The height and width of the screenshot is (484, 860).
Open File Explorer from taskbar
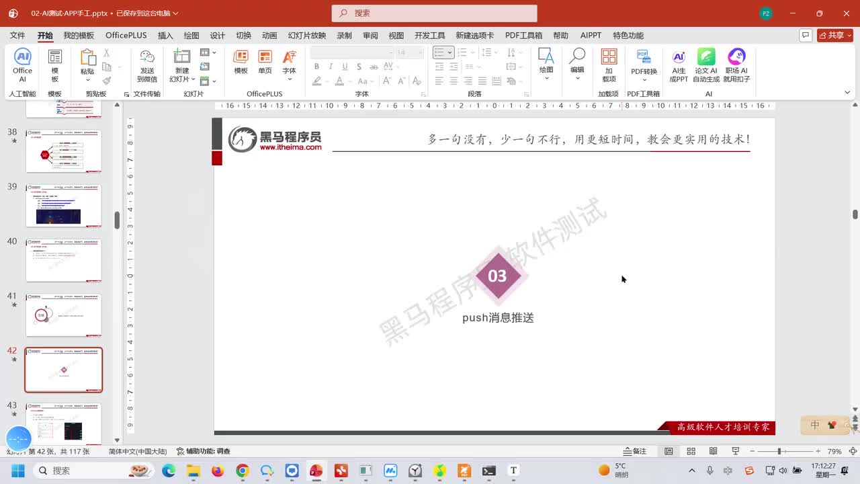tap(193, 471)
